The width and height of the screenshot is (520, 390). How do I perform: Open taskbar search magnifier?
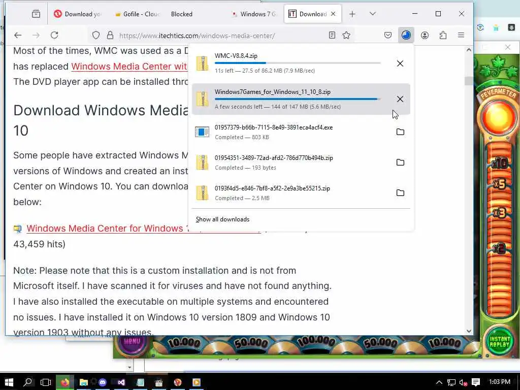coord(28,382)
